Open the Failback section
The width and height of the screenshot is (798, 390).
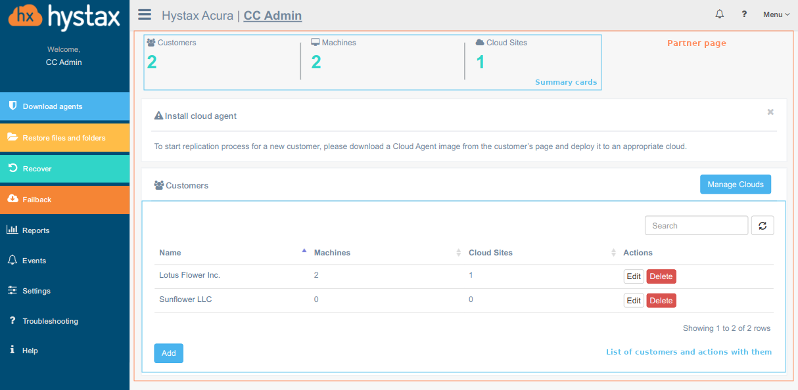click(64, 200)
